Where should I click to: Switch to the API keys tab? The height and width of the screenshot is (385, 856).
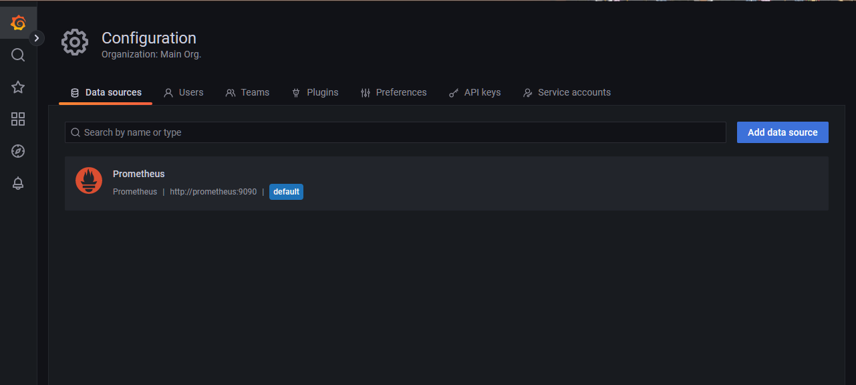coord(474,92)
